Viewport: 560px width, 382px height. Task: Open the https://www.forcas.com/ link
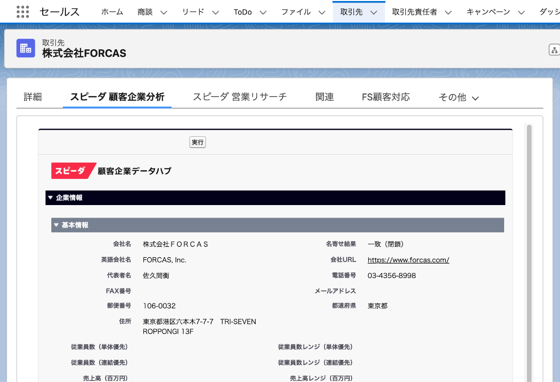click(x=408, y=260)
